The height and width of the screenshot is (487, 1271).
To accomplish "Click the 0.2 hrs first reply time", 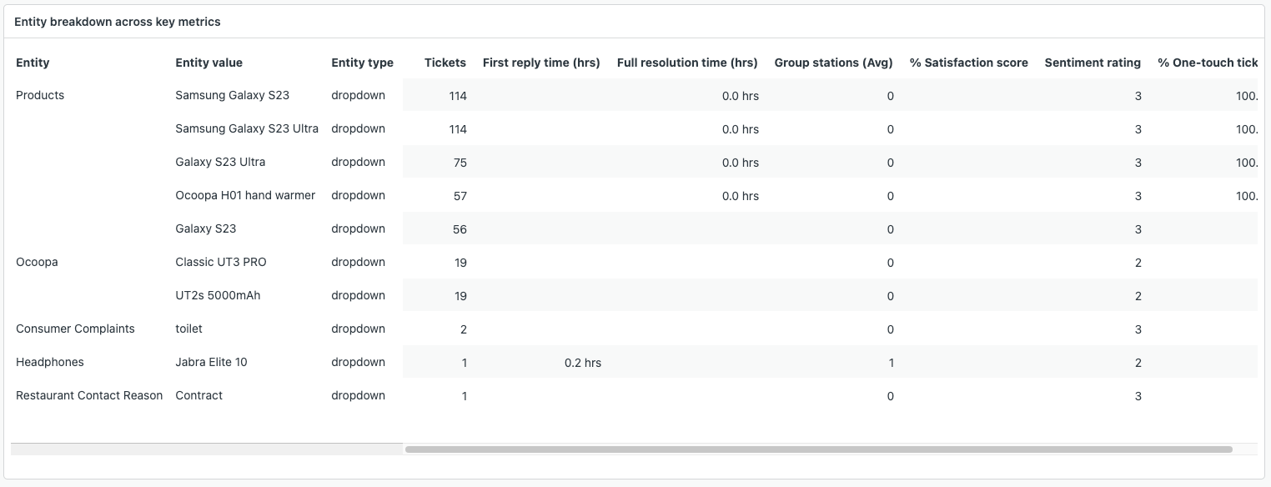I will [x=583, y=363].
